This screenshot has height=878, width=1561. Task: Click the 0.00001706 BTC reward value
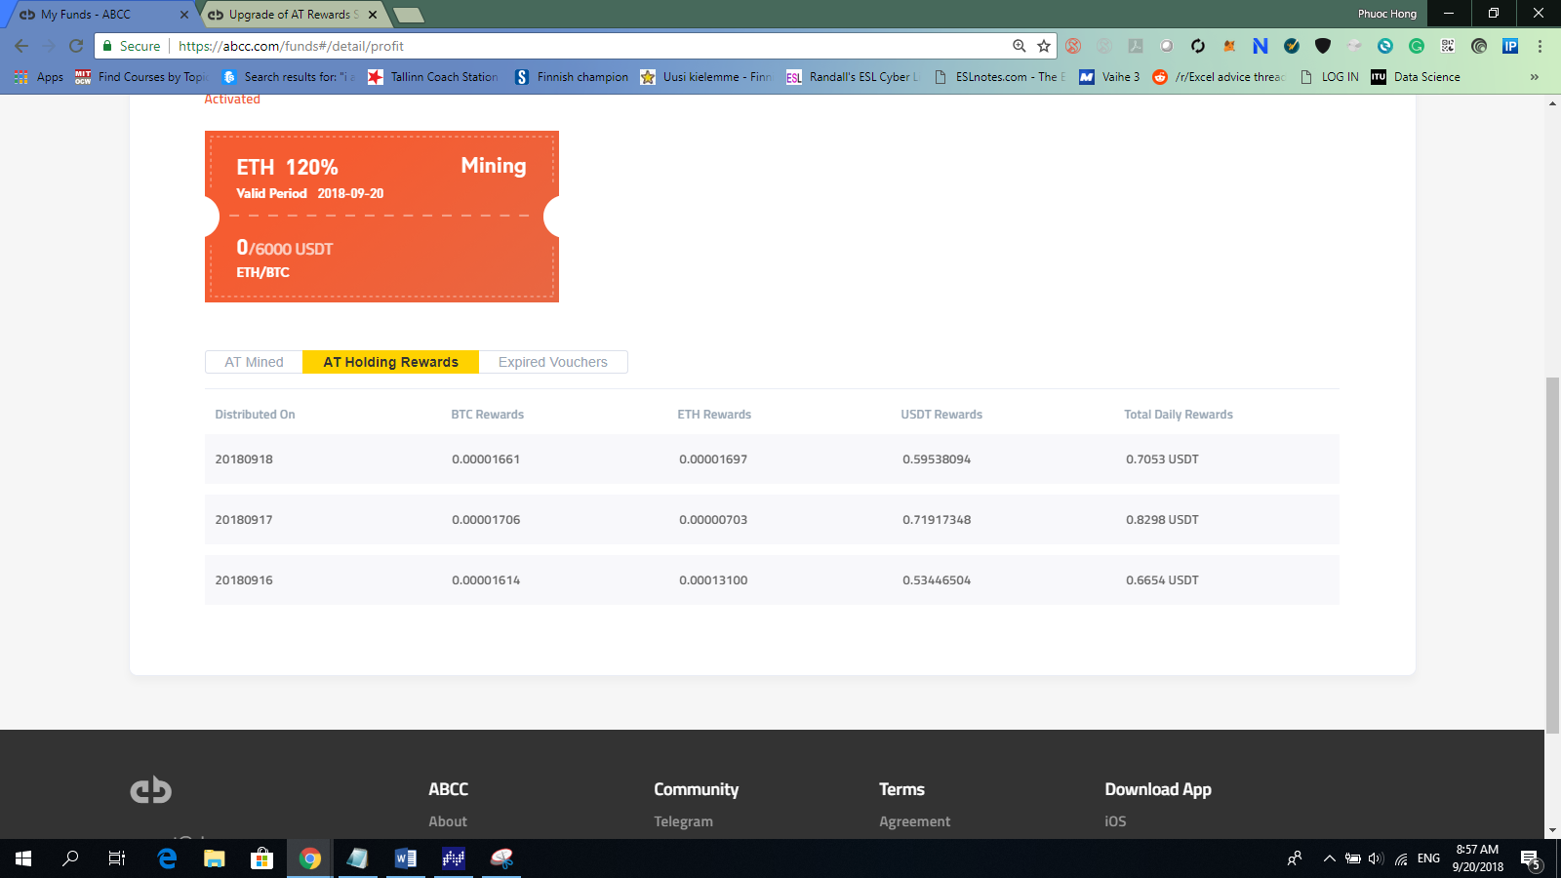[486, 520]
